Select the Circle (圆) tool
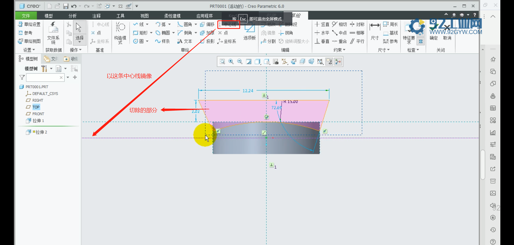514x245 pixels. (138, 41)
